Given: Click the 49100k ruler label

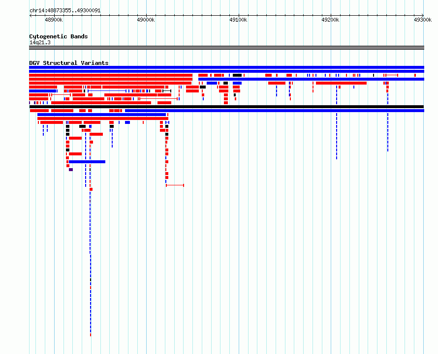Looking at the screenshot, I should coord(238,20).
